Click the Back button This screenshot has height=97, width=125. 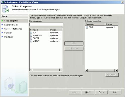tap(75, 92)
